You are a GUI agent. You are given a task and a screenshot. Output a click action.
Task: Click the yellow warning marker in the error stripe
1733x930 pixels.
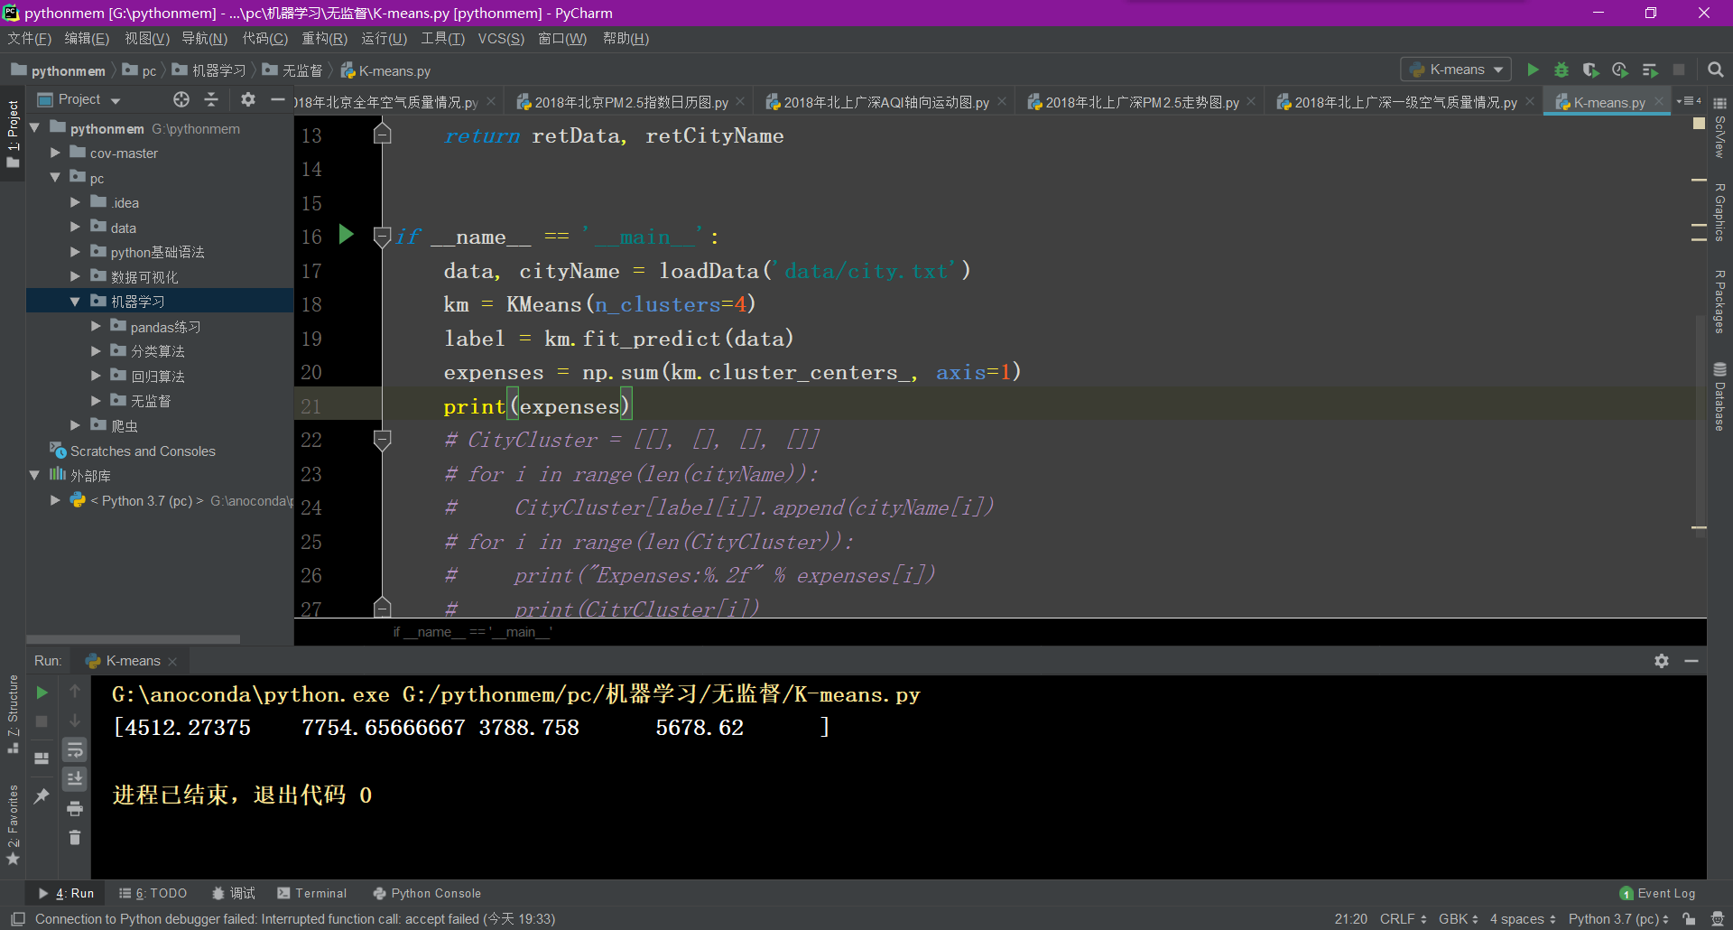pyautogui.click(x=1699, y=123)
